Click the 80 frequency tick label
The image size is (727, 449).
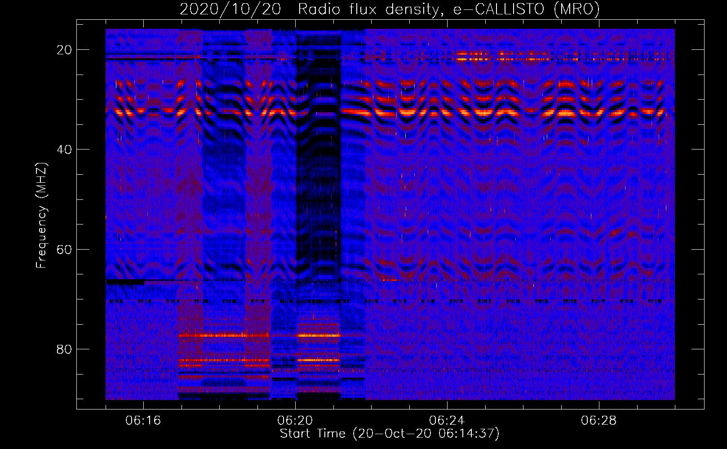pyautogui.click(x=65, y=349)
